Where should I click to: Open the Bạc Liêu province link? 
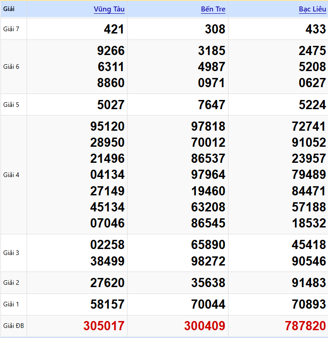[x=312, y=9]
